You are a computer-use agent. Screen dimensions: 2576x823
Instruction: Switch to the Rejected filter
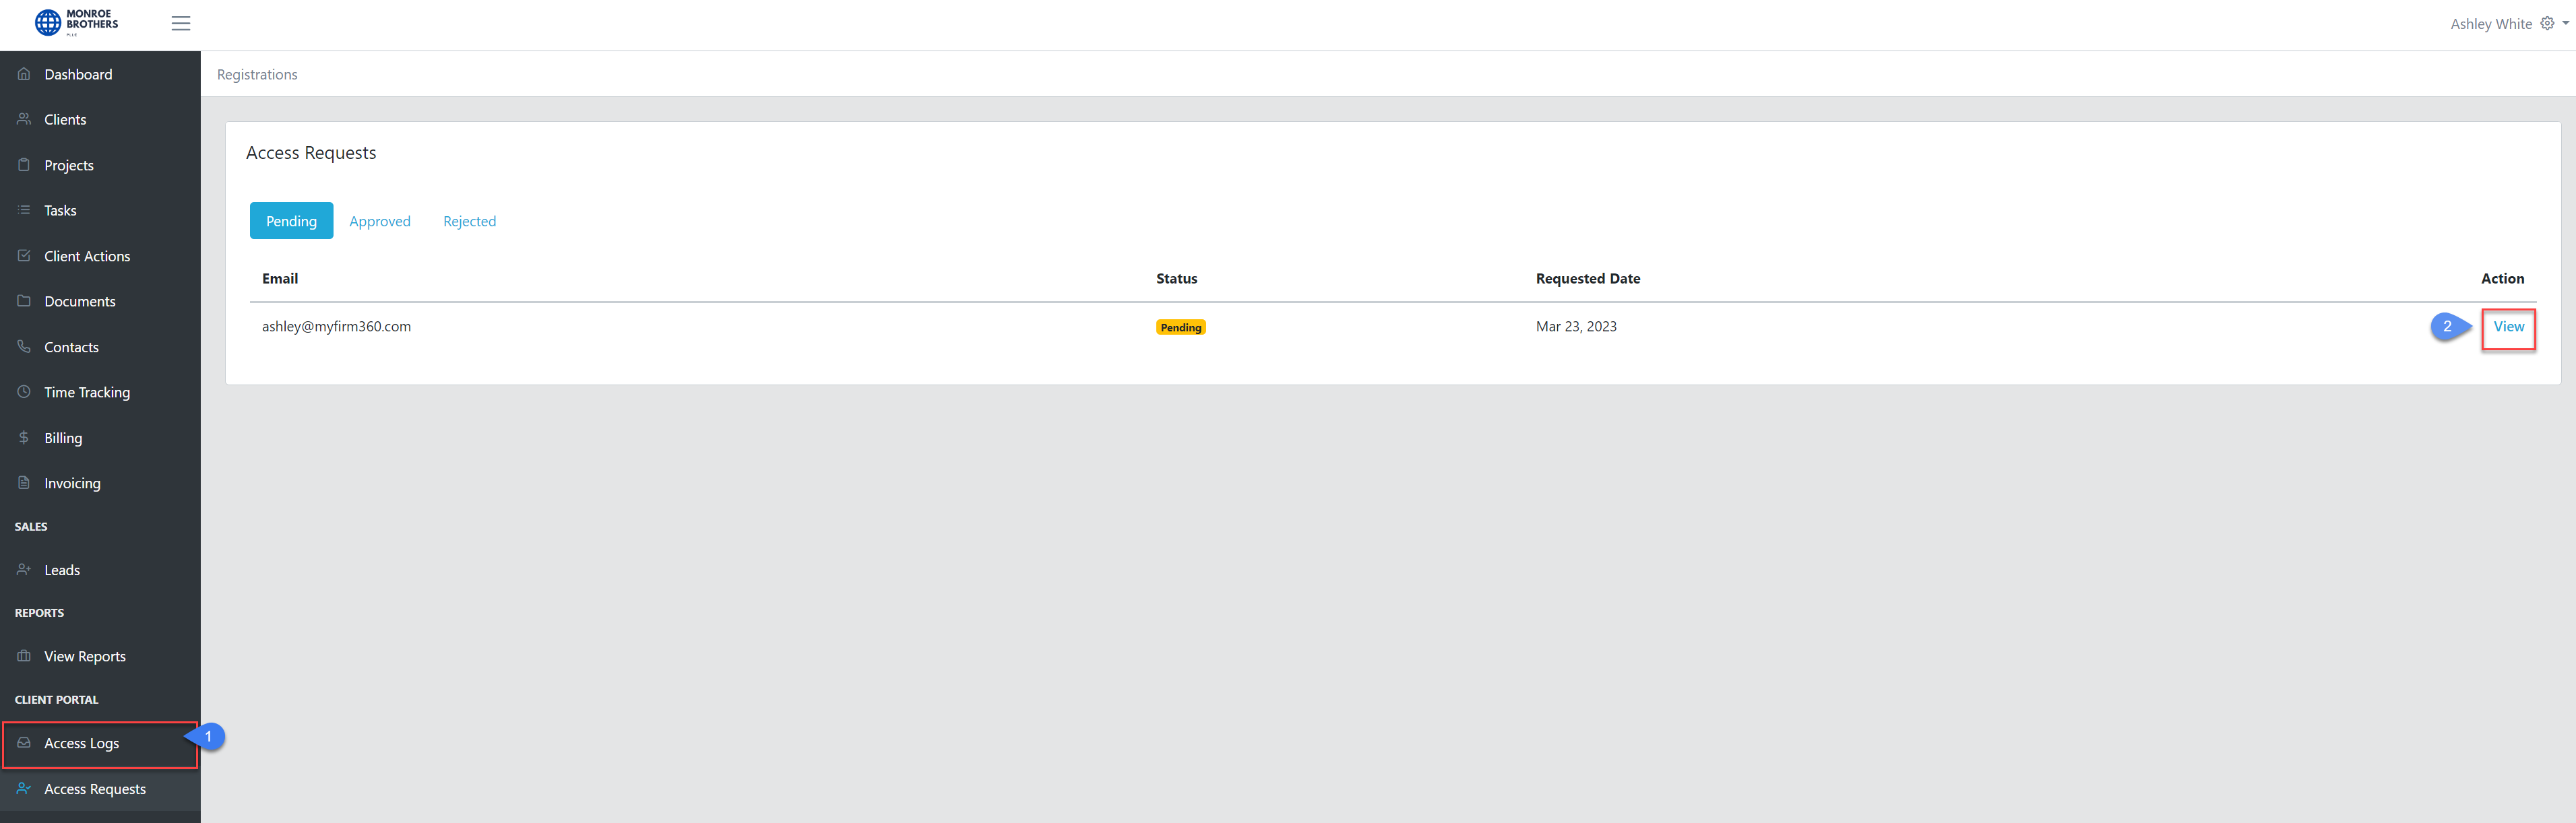(x=470, y=221)
